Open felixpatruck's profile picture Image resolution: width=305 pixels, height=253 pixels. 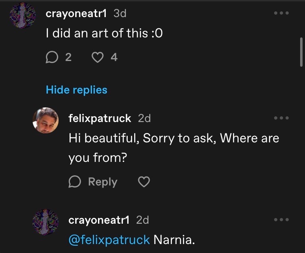[x=45, y=120]
